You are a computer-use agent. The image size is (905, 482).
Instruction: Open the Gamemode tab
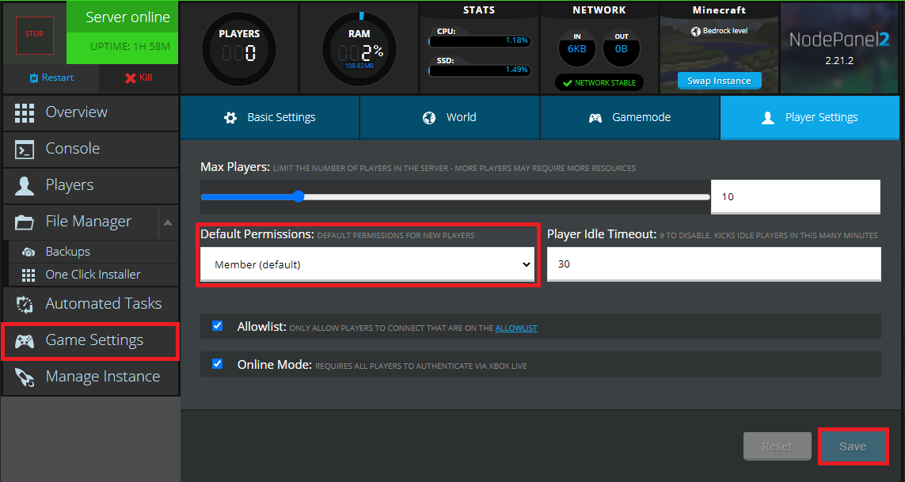(629, 117)
